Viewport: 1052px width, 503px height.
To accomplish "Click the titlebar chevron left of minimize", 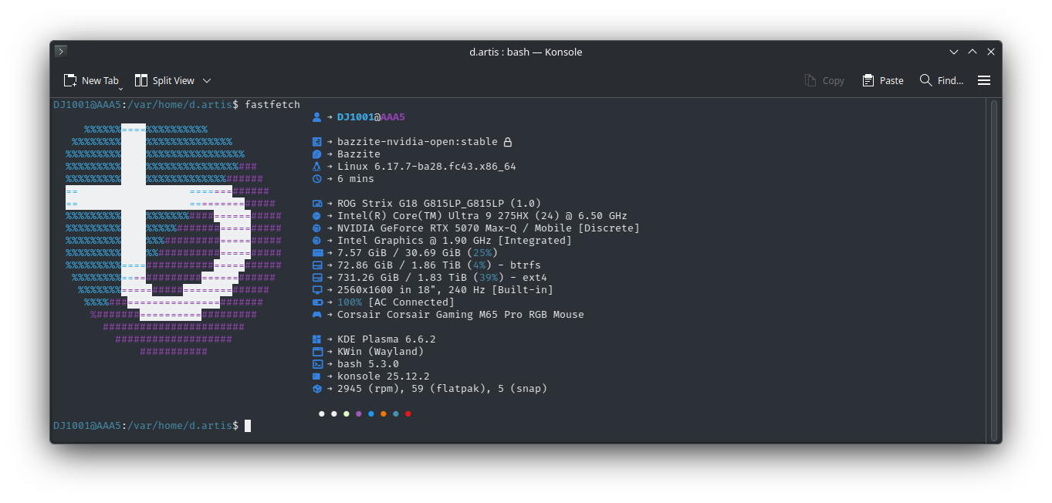I will point(954,52).
